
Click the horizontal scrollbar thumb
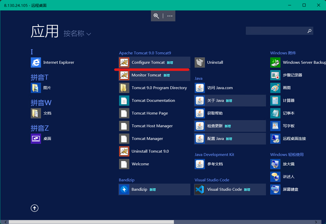pos(91,222)
